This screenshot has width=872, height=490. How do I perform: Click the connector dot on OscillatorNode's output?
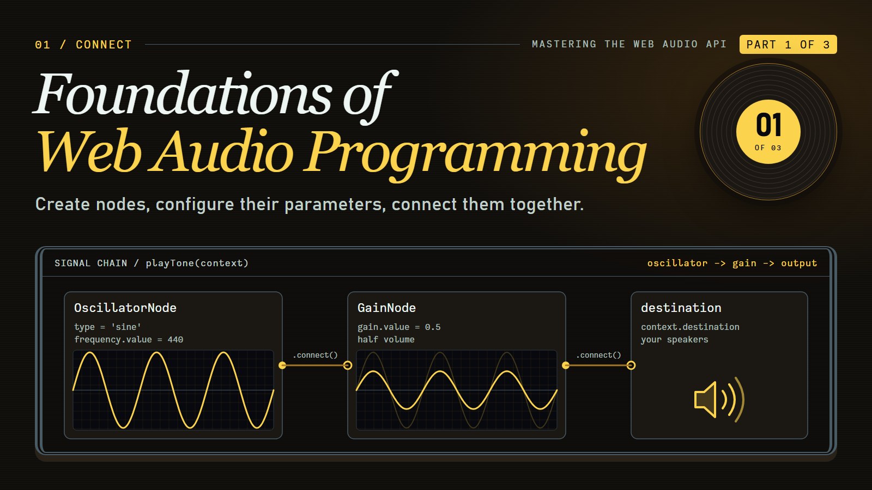(282, 365)
